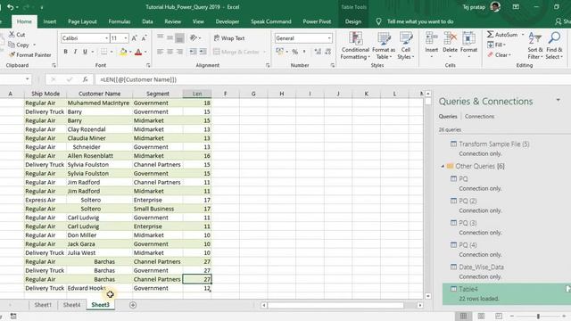Toggle Italic formatting
This screenshot has width=571, height=321.
(75, 52)
